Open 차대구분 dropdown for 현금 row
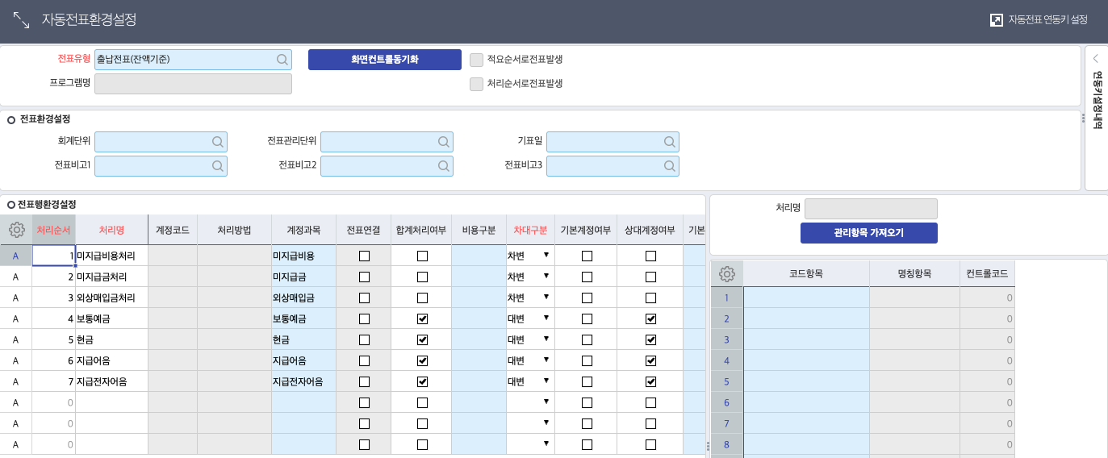This screenshot has height=458, width=1108. pos(546,339)
